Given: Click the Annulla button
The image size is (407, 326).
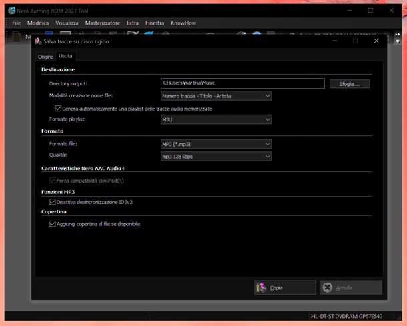Looking at the screenshot, I should point(351,287).
